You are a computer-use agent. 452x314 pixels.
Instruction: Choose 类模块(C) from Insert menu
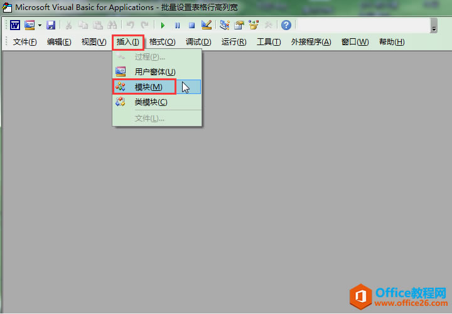tap(157, 102)
